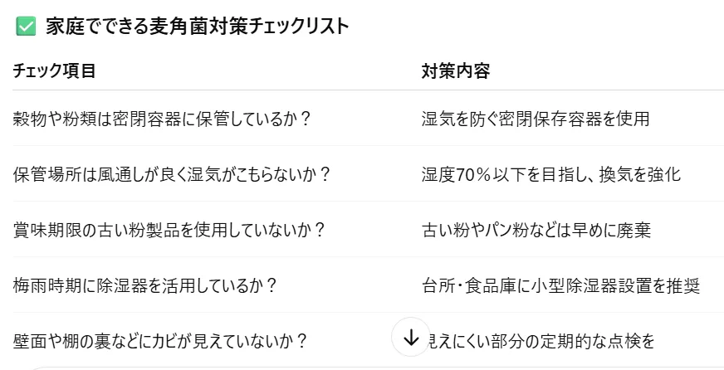Click the question 壁面や棚の裏などにカビが見えていないか？
Screen dimensions: 724x370
tap(161, 340)
